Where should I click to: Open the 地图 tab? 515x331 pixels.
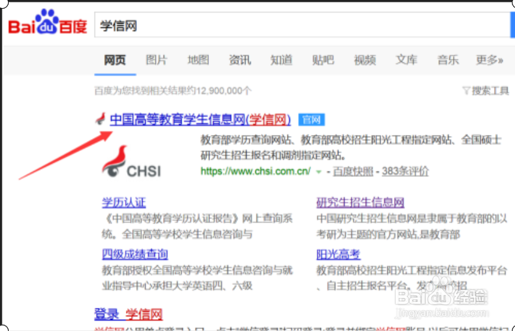(x=198, y=60)
